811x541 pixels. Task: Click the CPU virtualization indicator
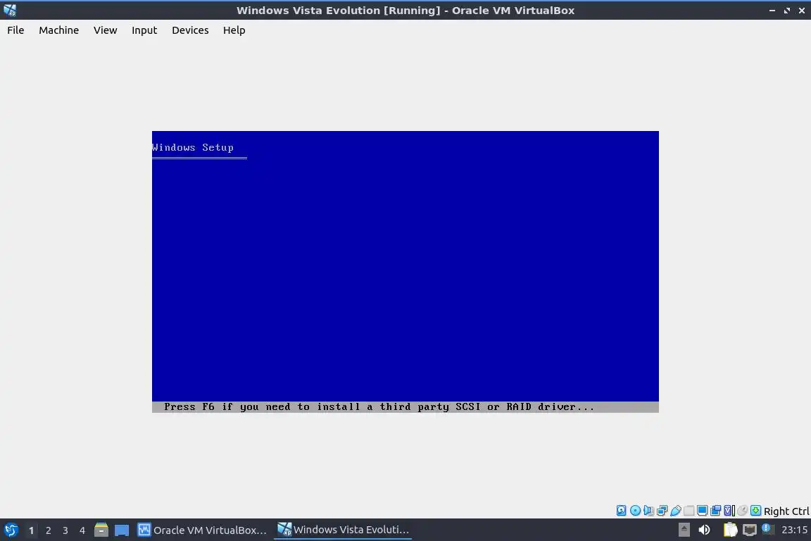(729, 511)
